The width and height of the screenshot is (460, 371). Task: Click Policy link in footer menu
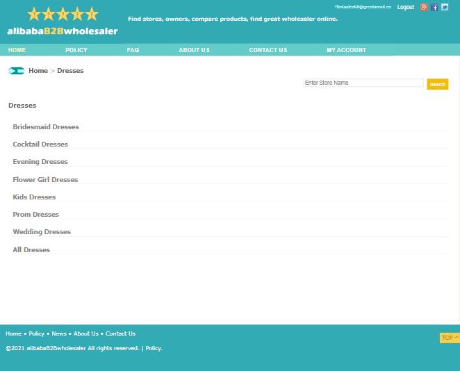(36, 333)
